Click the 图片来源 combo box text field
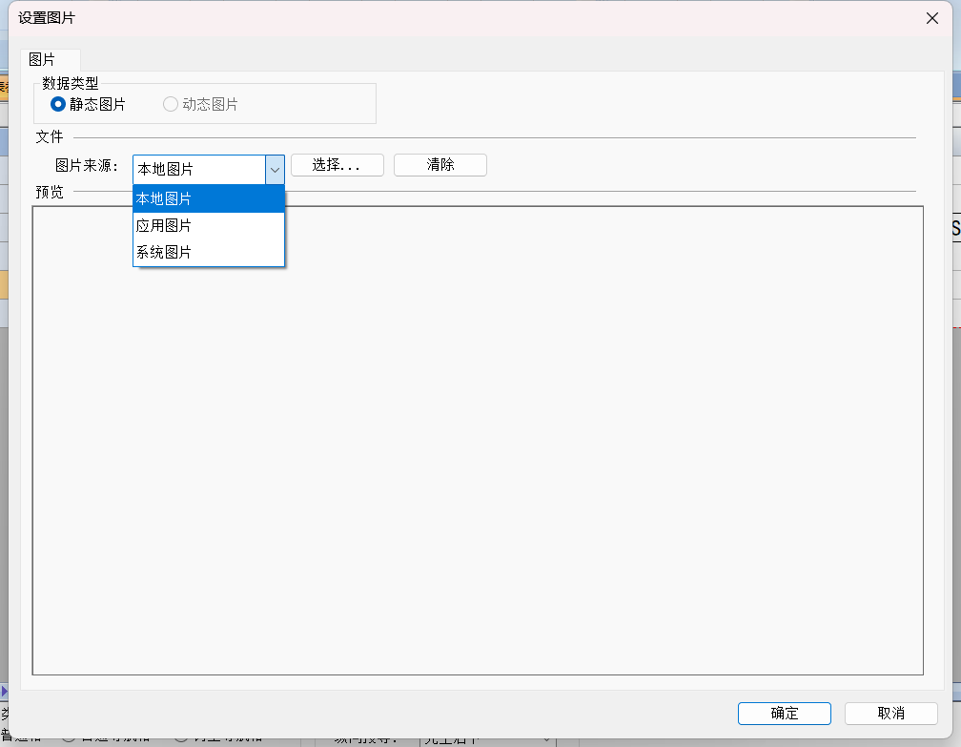 click(198, 169)
